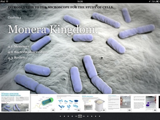Tap the location arrow icon in status bar
This screenshot has height=120, width=160.
tap(150, 1)
